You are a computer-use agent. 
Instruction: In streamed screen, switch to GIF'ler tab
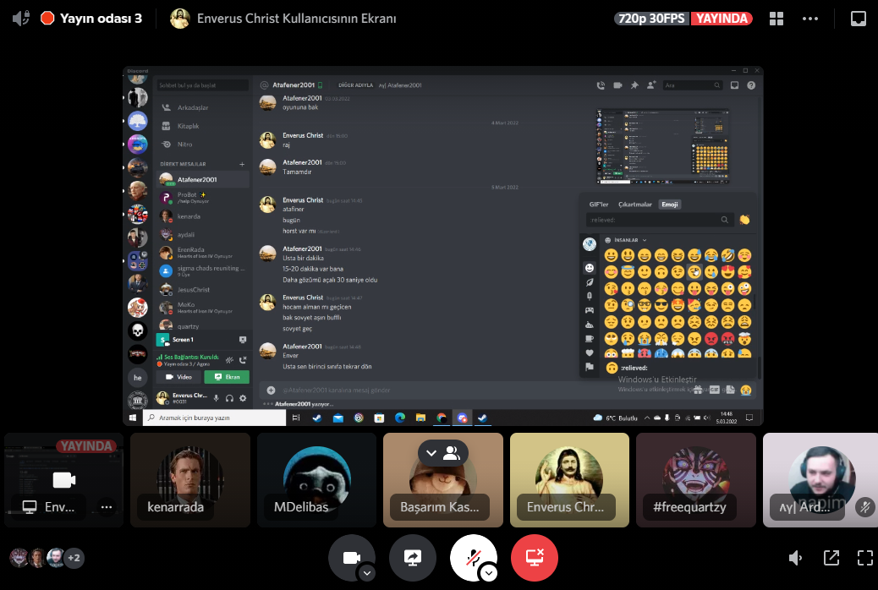599,205
